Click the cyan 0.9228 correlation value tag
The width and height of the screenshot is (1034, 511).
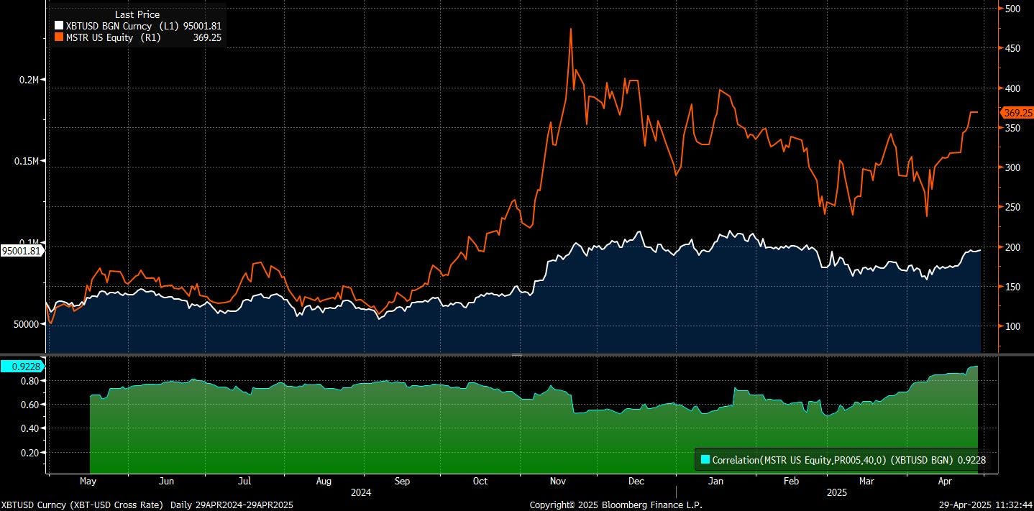[x=22, y=367]
